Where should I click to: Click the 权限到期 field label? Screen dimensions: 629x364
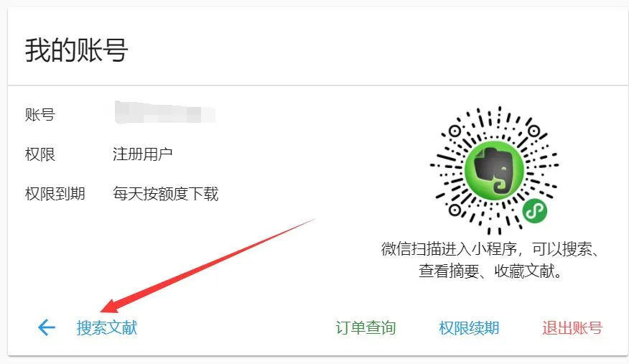(55, 194)
